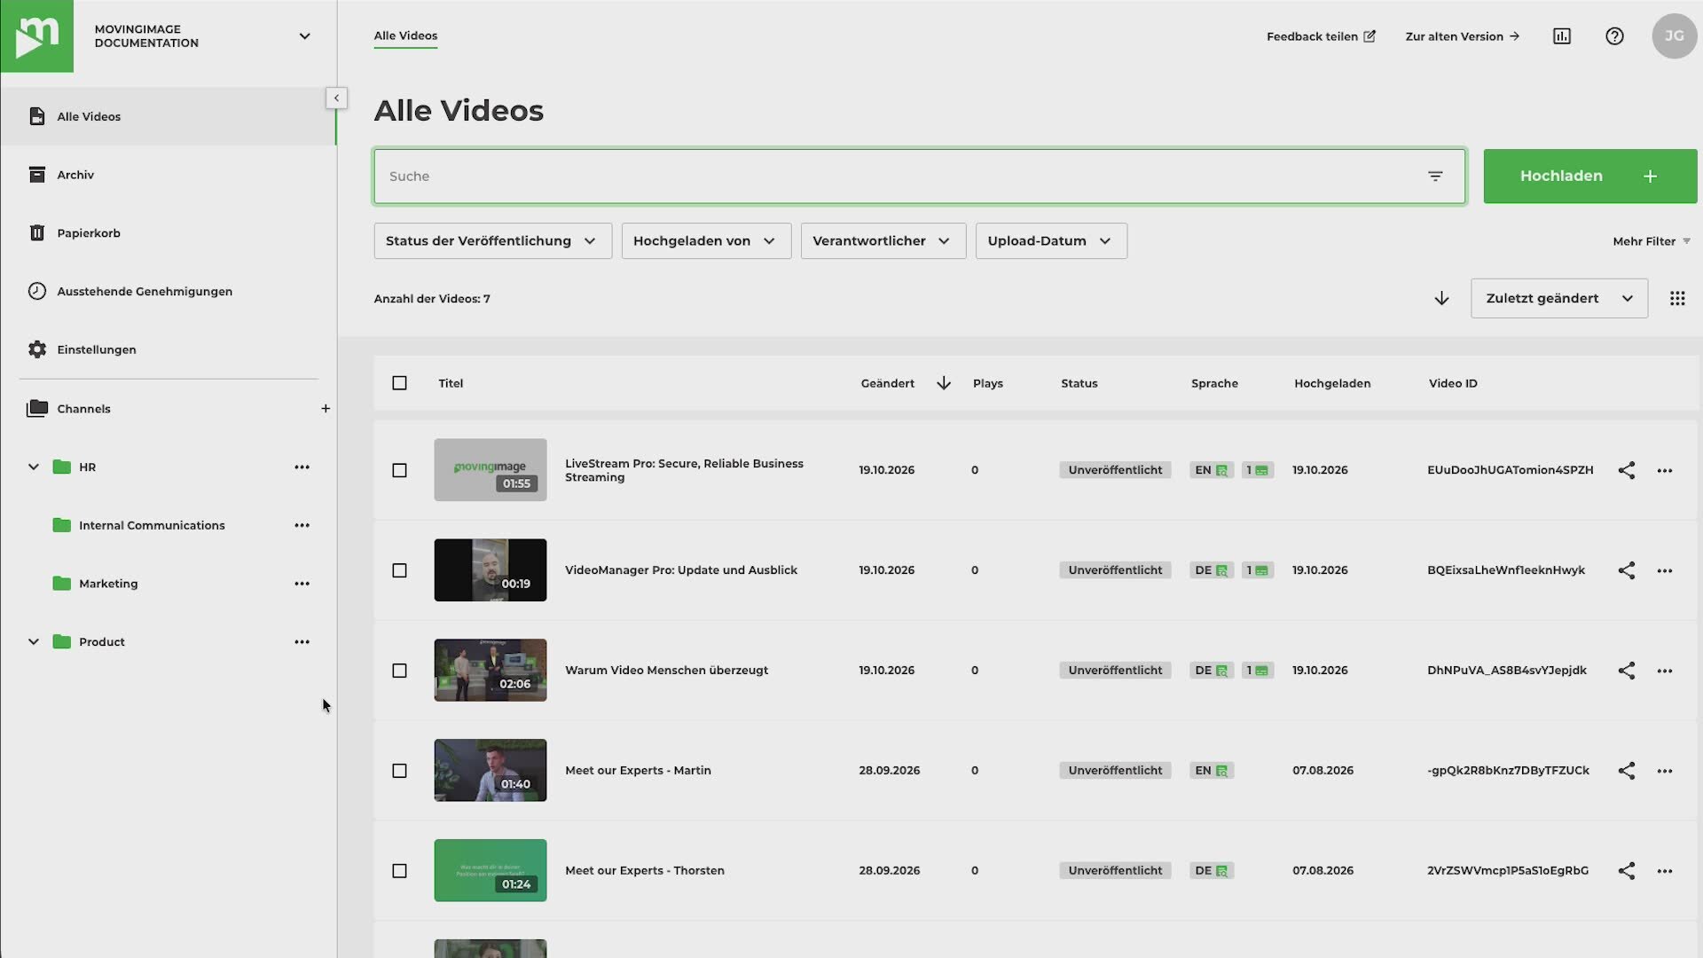Open Verantwortlicher filter dropdown

[x=883, y=241]
